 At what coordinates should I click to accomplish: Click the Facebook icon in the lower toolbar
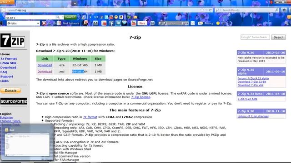click(x=111, y=23)
